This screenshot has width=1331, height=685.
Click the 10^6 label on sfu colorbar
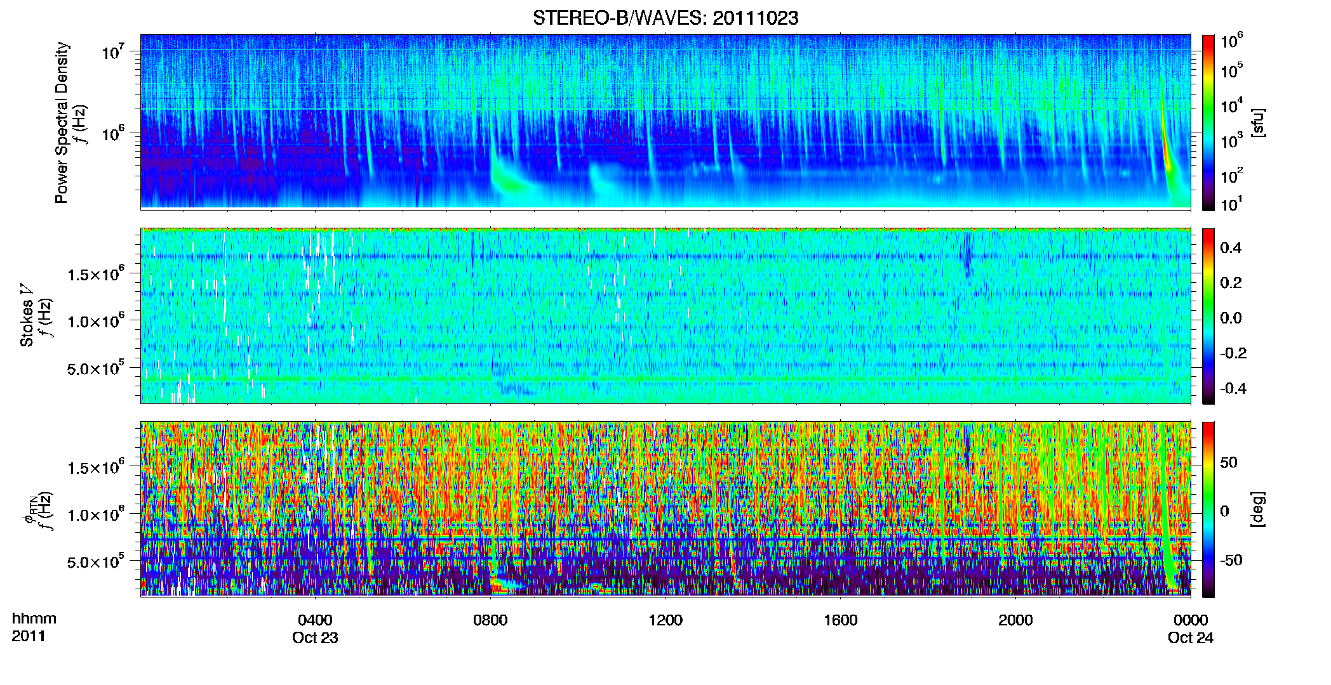click(x=1232, y=41)
